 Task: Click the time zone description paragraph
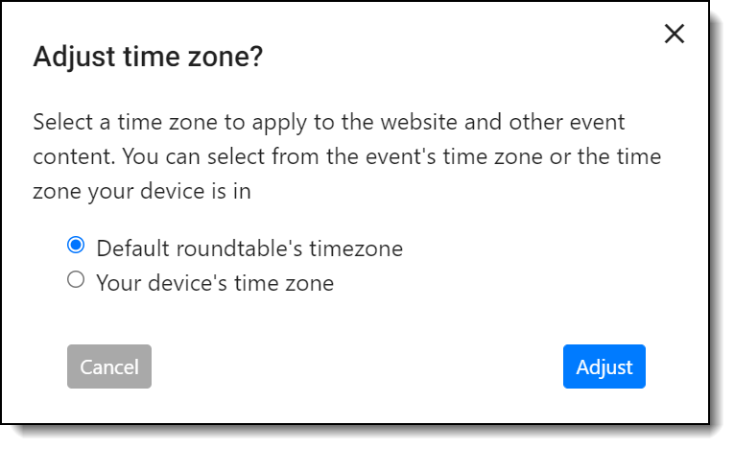tap(347, 156)
